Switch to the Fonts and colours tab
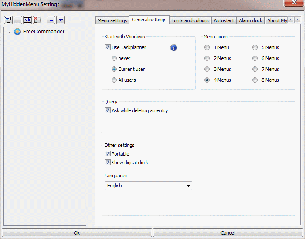 pos(190,20)
